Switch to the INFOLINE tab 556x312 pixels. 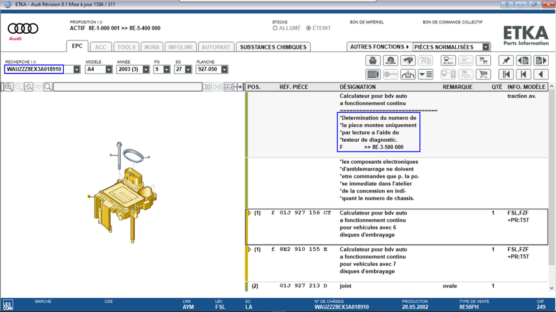(x=180, y=47)
